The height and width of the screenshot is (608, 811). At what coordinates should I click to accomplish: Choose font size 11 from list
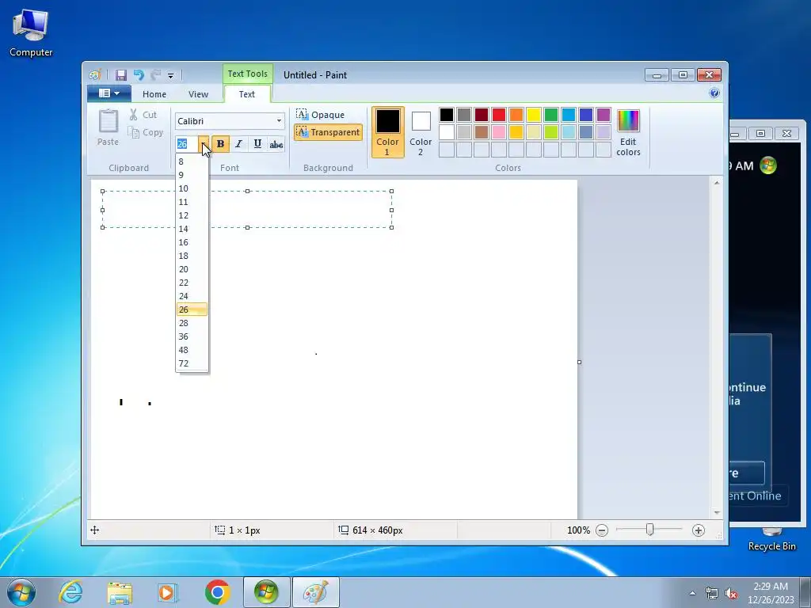192,202
